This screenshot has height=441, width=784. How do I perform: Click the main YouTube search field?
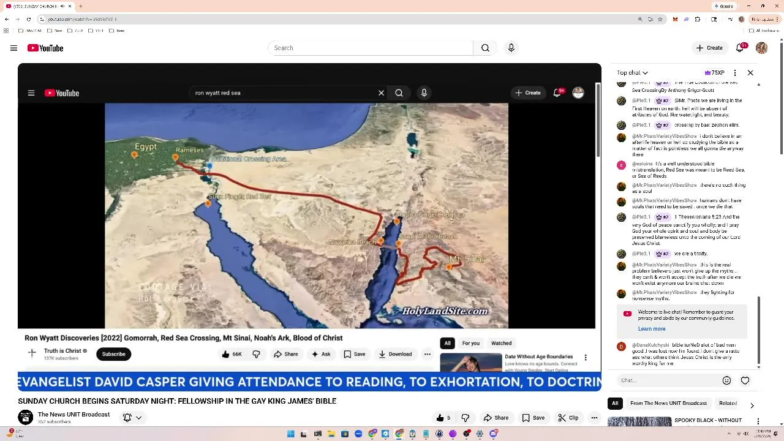point(370,48)
